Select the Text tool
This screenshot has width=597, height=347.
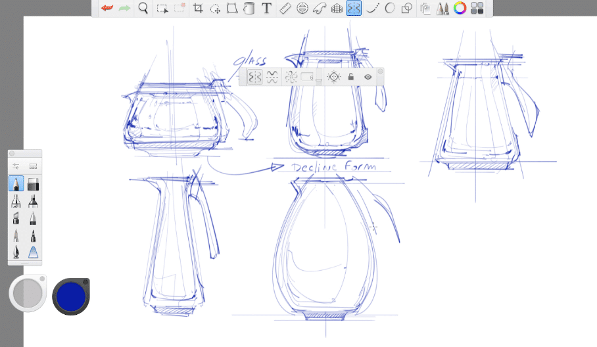pyautogui.click(x=266, y=8)
